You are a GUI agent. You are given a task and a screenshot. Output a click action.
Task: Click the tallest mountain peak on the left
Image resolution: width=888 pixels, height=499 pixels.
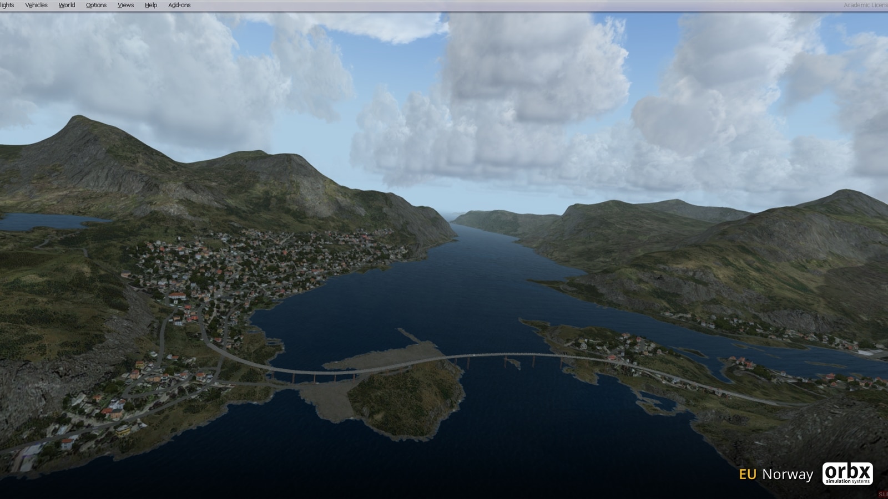[78, 119]
